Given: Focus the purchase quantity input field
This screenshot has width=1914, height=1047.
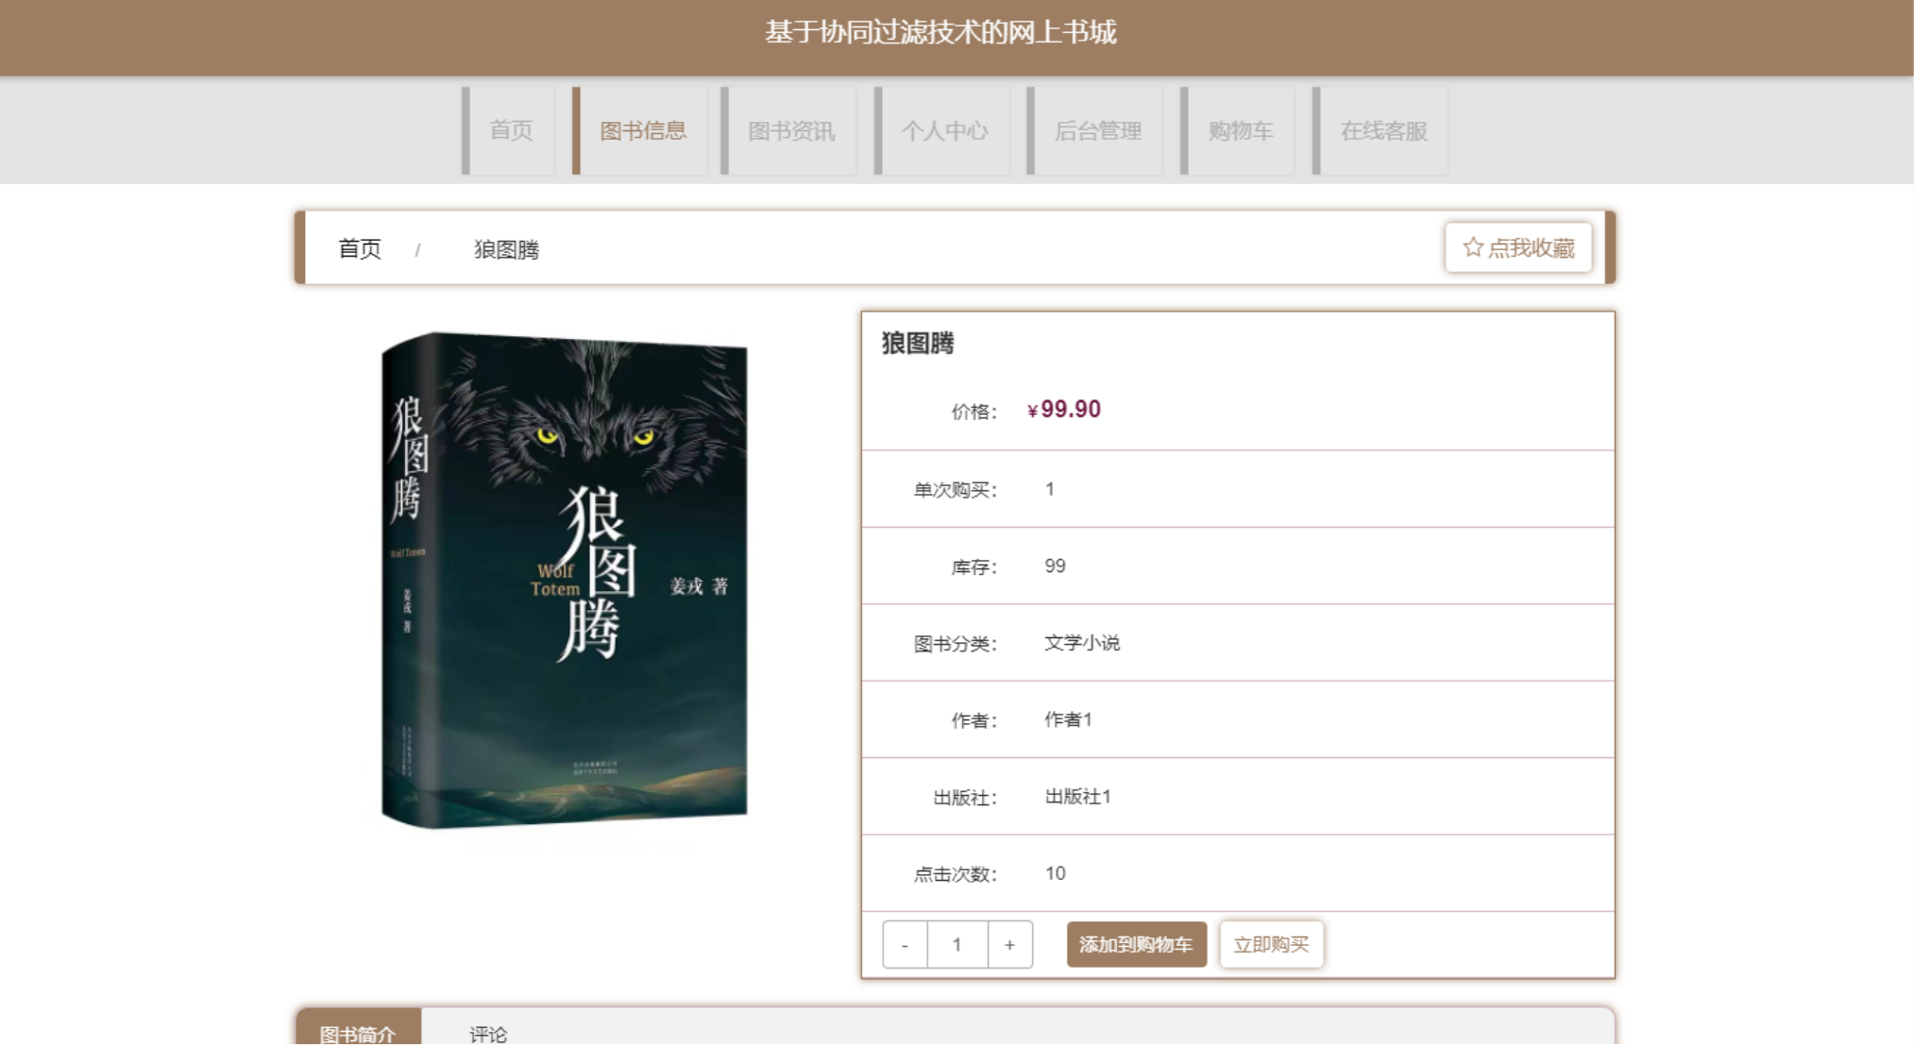Looking at the screenshot, I should (x=957, y=944).
